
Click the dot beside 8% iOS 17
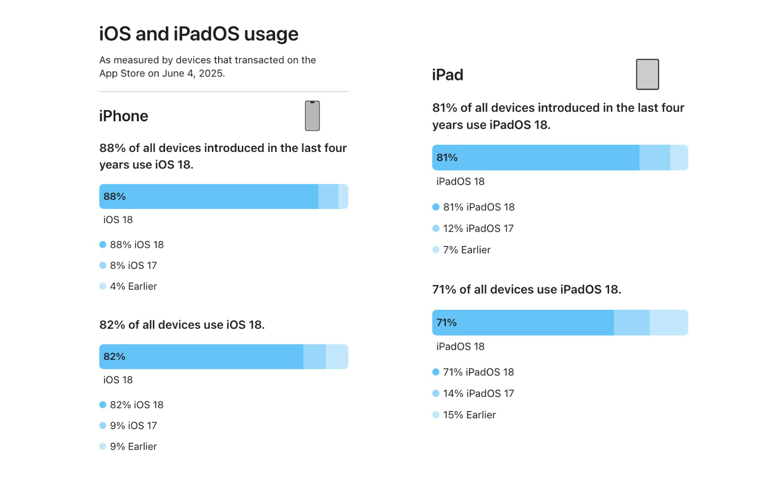pyautogui.click(x=103, y=265)
